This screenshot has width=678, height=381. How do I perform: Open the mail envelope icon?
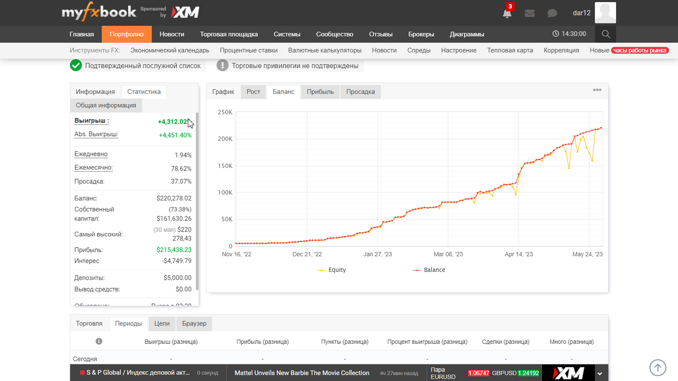pos(530,13)
